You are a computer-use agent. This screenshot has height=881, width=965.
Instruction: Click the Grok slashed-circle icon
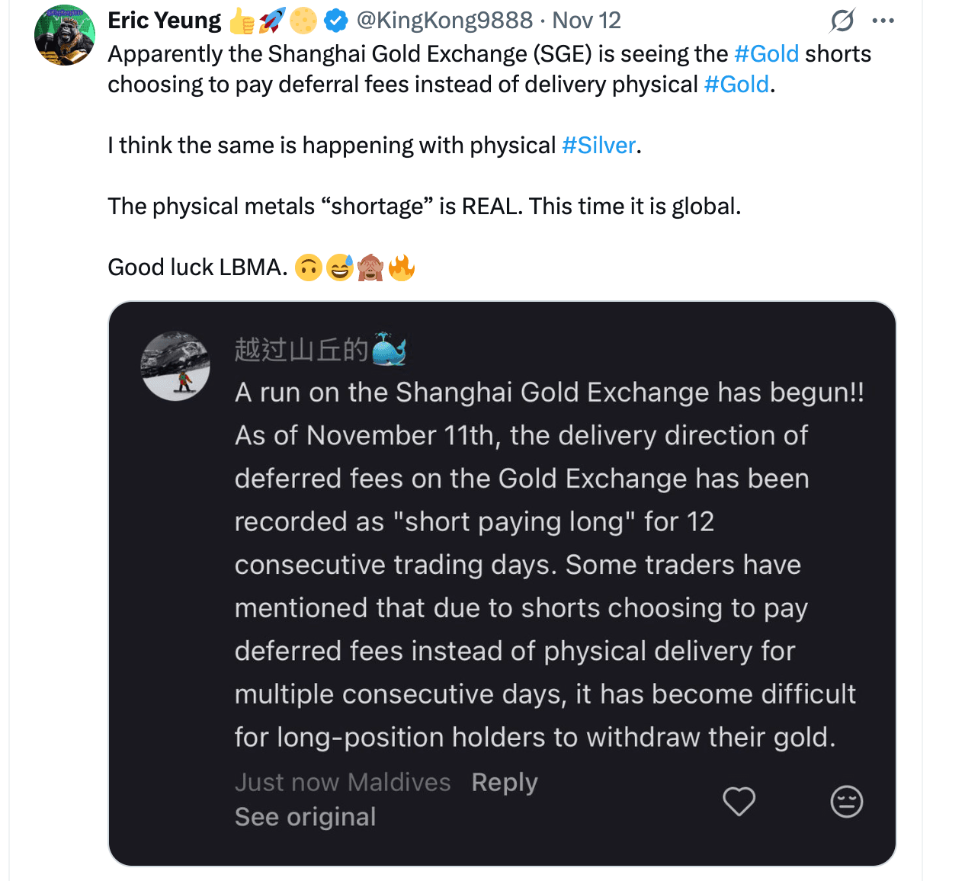842,21
